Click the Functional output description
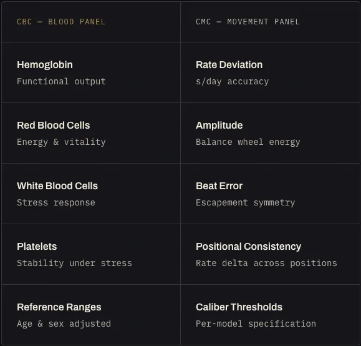Viewport: 361px width, 346px height. point(61,81)
